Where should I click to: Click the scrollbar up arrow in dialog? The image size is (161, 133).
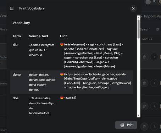139,17
